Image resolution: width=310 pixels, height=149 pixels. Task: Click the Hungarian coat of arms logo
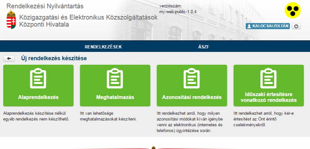11,20
